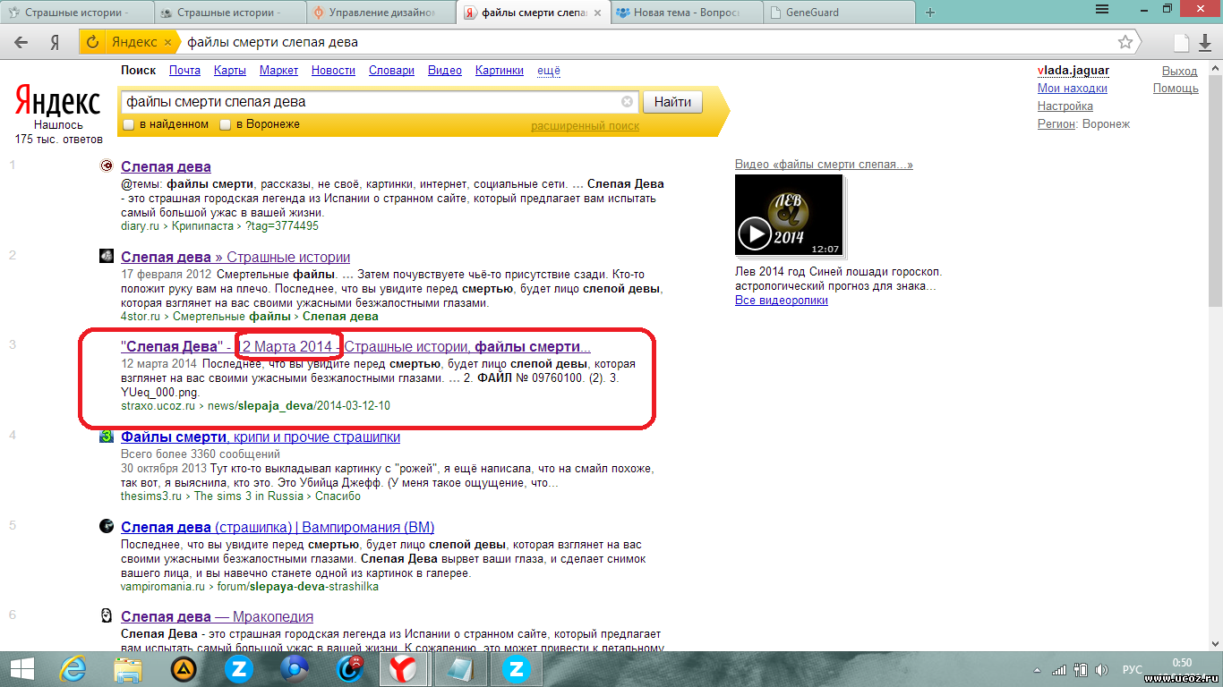
Task: Switch the РУС input language indicator
Action: [1133, 669]
